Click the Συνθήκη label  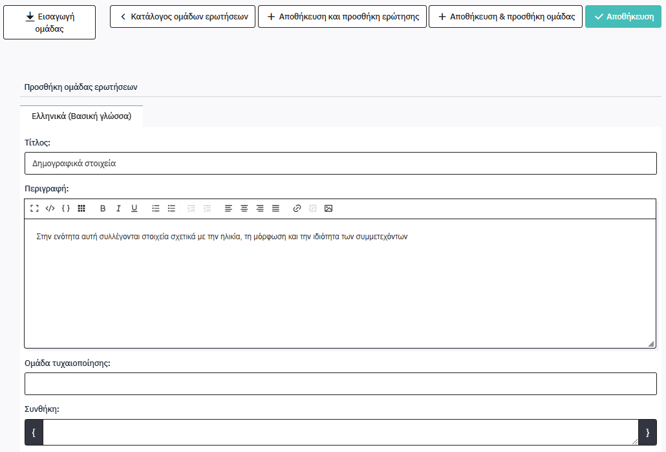(x=41, y=409)
